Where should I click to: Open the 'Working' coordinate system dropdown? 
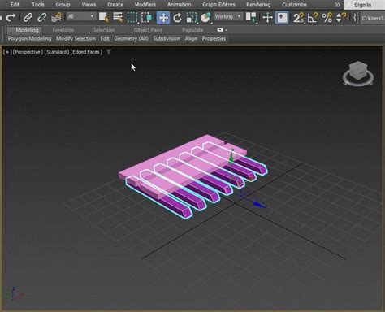pos(227,16)
